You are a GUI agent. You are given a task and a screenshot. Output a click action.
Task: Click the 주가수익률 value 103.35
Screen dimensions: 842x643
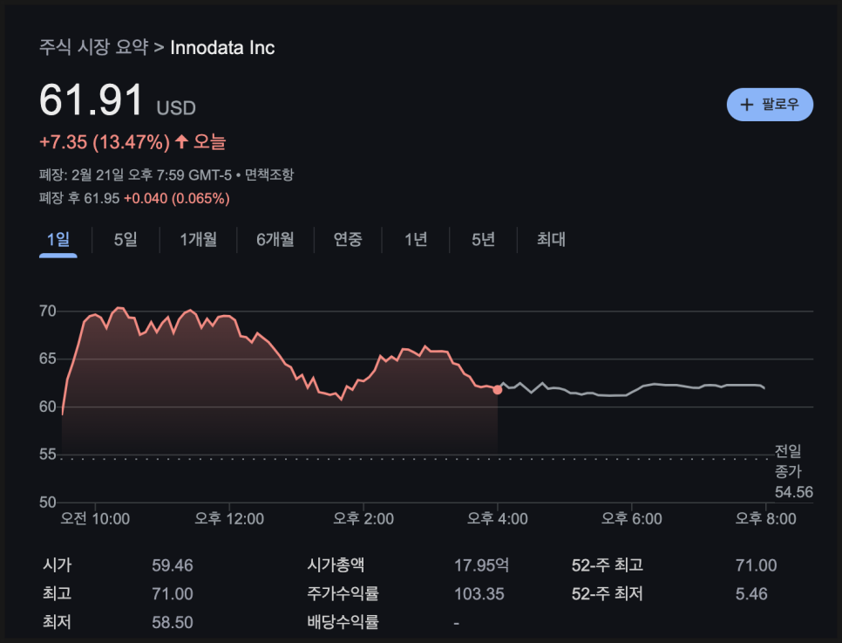(x=479, y=594)
